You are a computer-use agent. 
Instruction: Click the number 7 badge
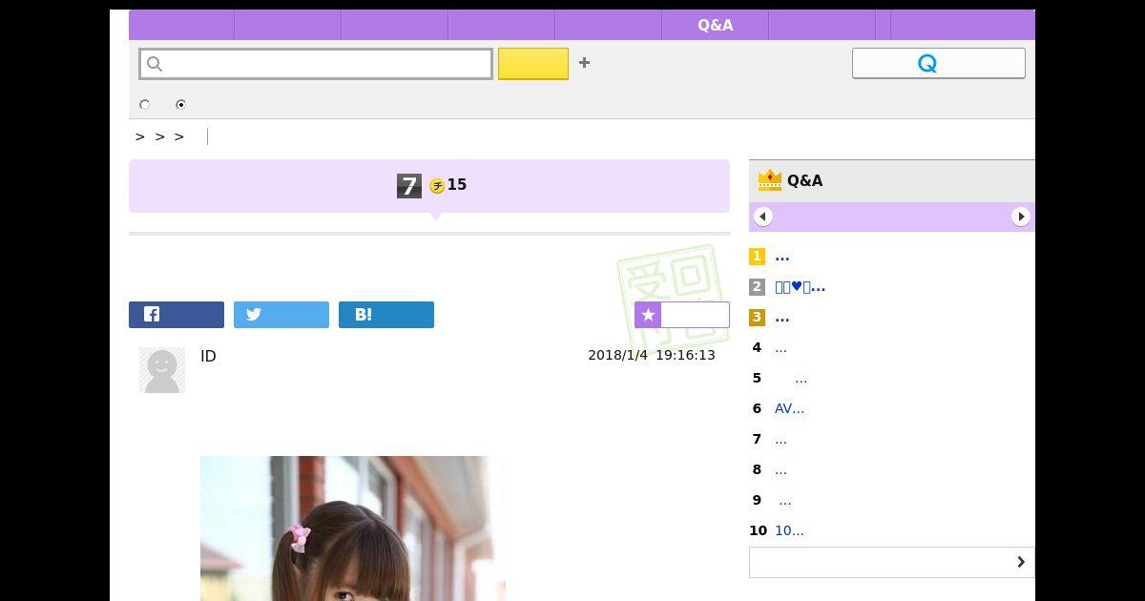tap(409, 186)
